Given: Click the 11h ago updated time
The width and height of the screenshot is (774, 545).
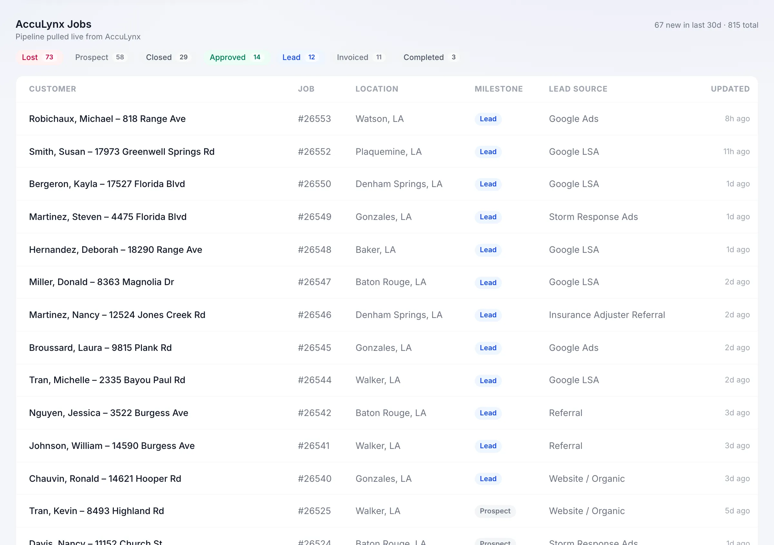Looking at the screenshot, I should coord(736,152).
